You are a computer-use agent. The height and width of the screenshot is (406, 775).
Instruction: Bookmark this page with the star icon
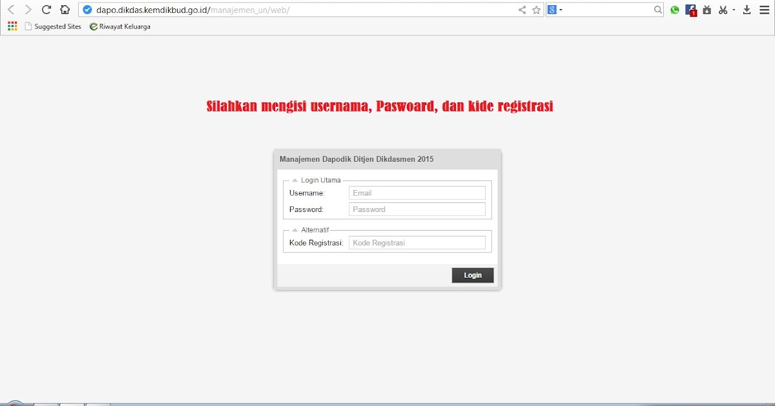tap(536, 10)
